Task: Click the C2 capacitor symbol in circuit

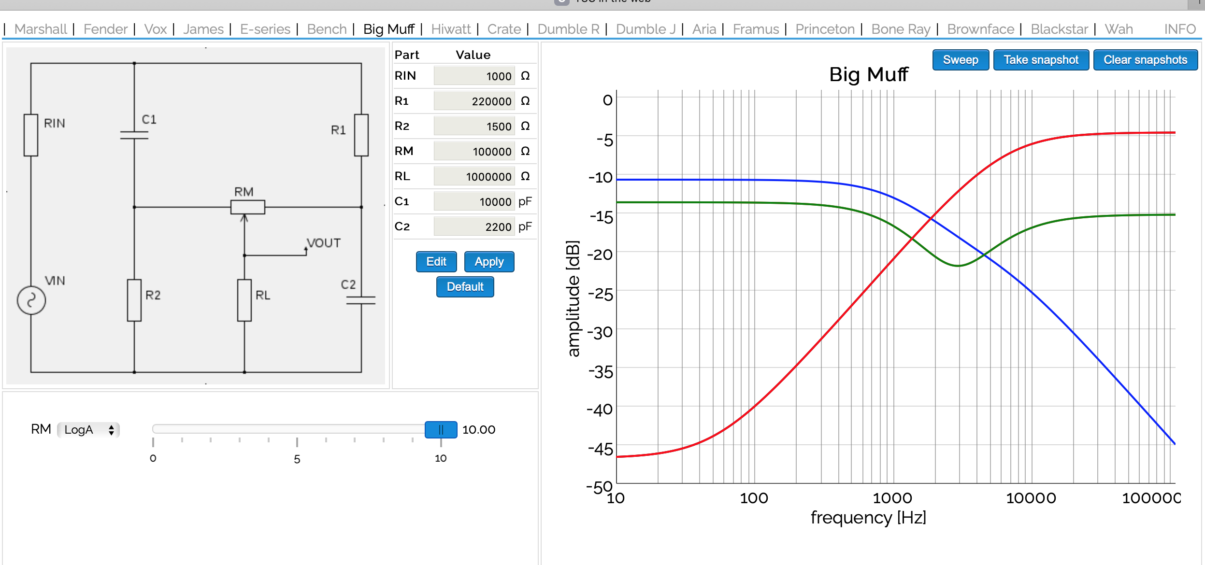Action: click(x=361, y=300)
